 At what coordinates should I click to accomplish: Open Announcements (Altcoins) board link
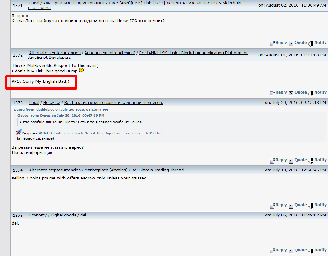tap(110, 53)
